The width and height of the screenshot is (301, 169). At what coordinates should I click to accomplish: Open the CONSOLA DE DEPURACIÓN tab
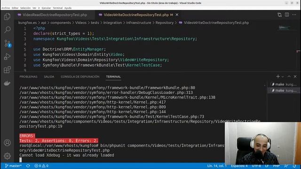coord(80,77)
